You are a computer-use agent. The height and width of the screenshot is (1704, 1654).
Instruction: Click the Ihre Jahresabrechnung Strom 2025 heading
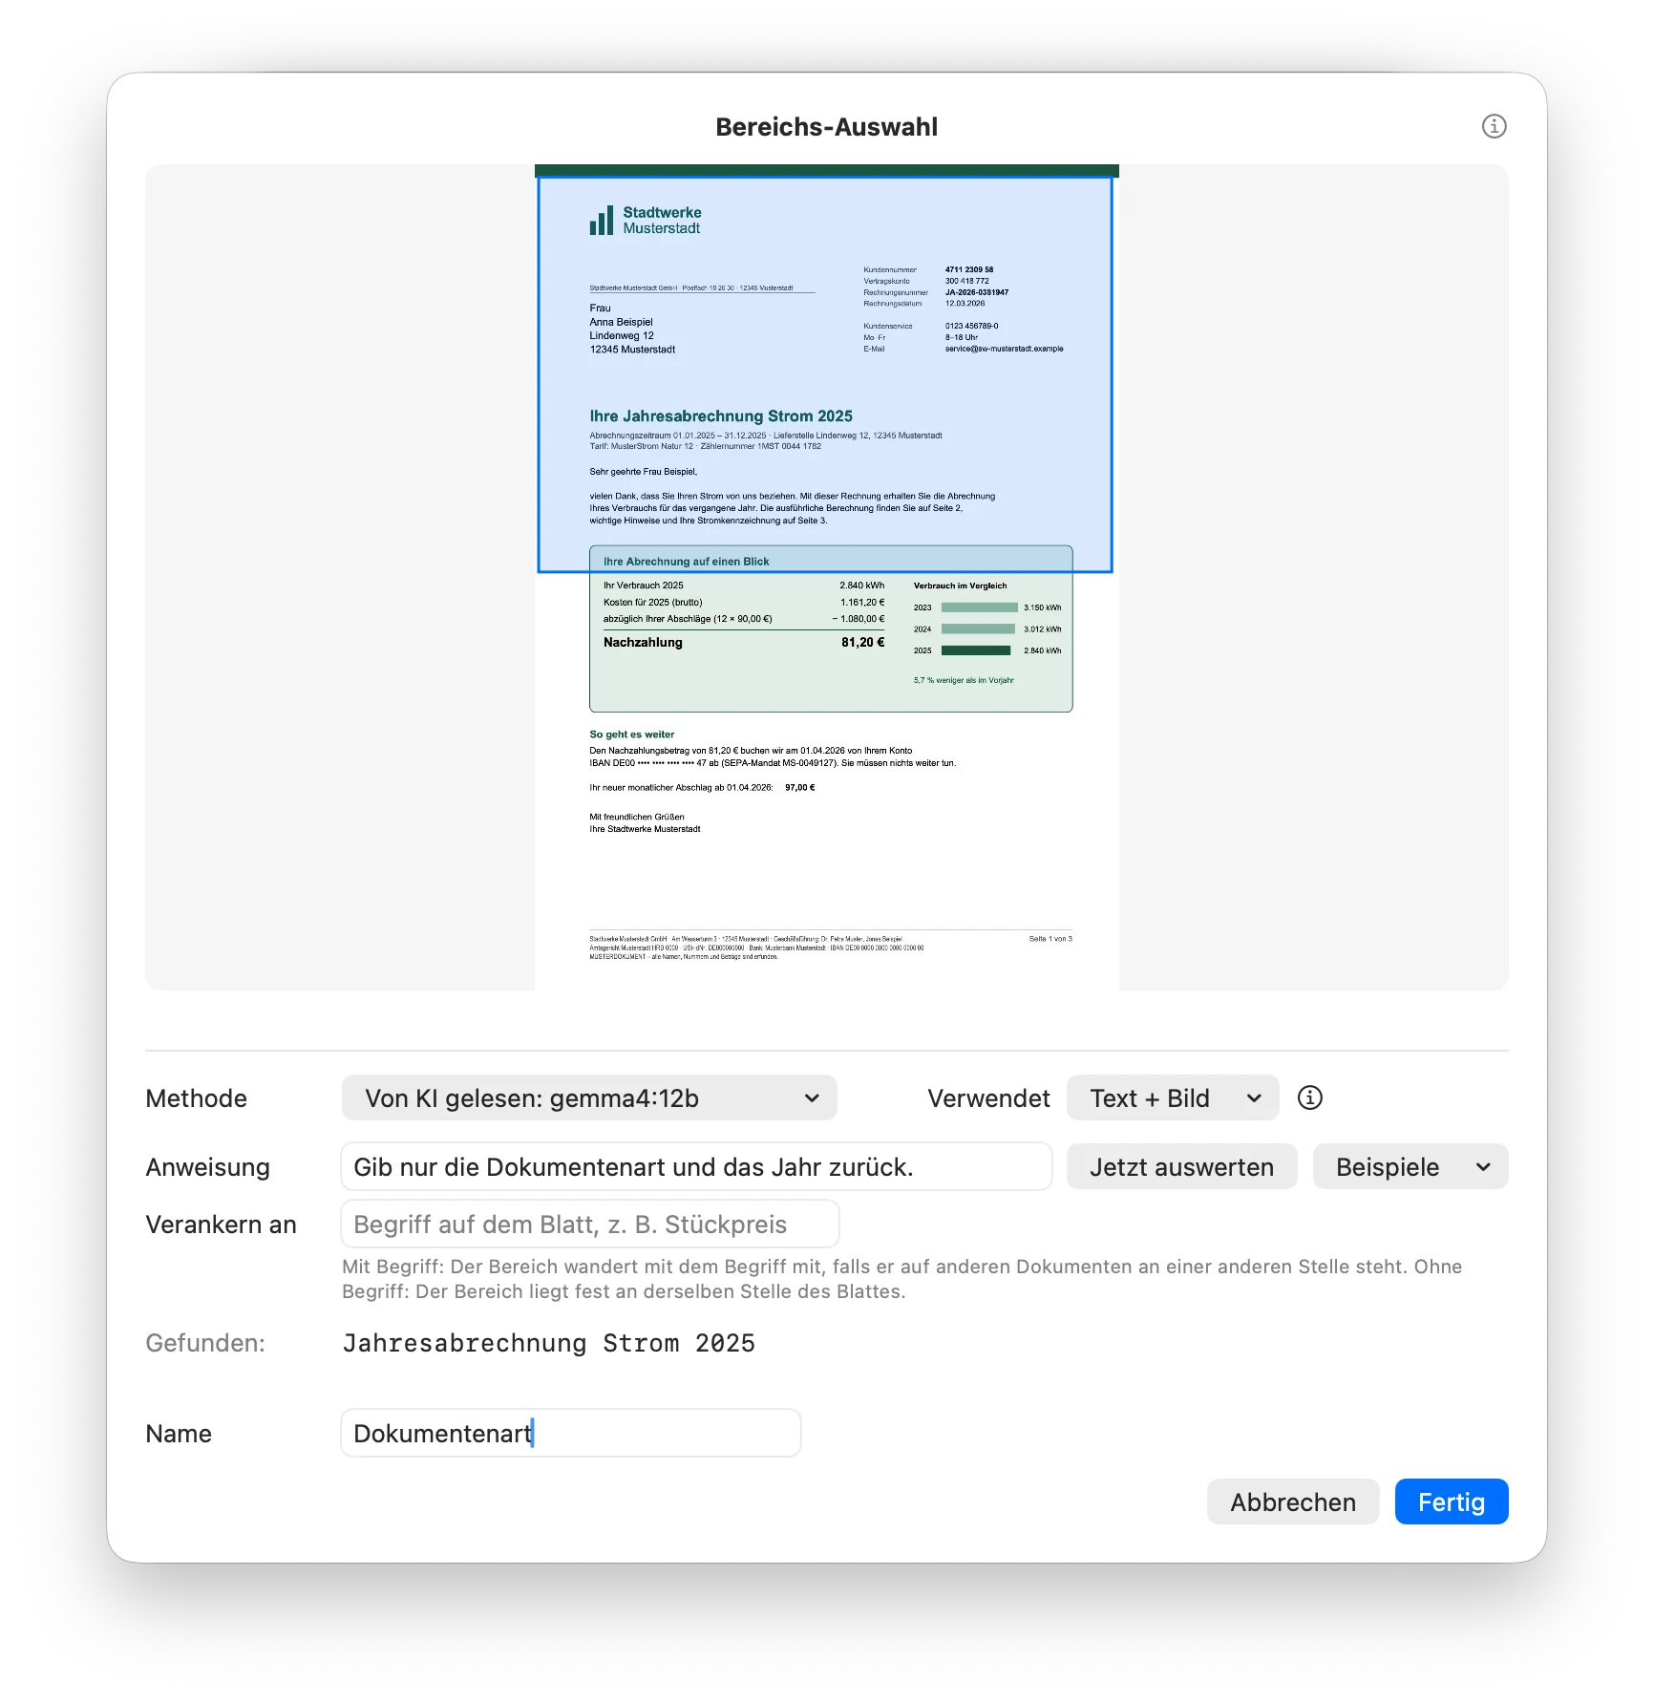click(721, 415)
